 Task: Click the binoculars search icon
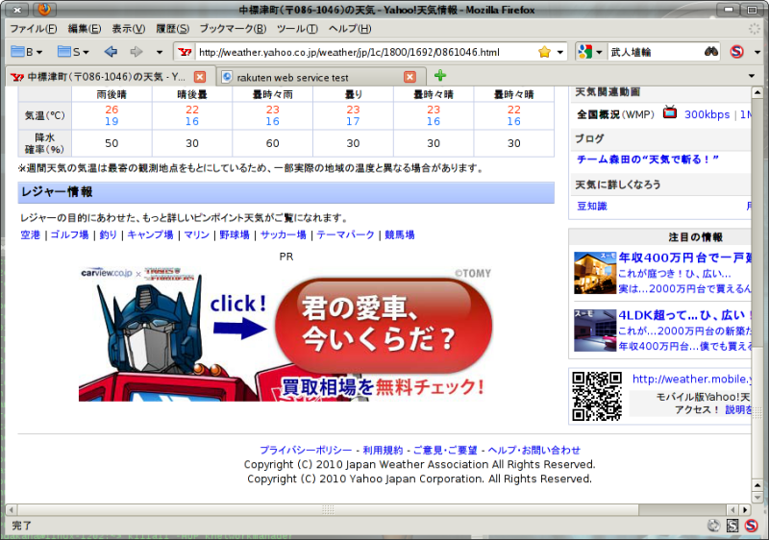[711, 52]
